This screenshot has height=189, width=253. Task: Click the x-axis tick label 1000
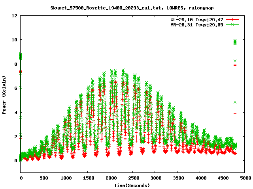point(66,178)
